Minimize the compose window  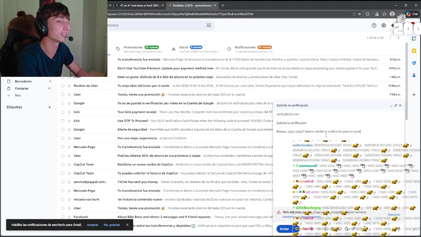pos(391,105)
